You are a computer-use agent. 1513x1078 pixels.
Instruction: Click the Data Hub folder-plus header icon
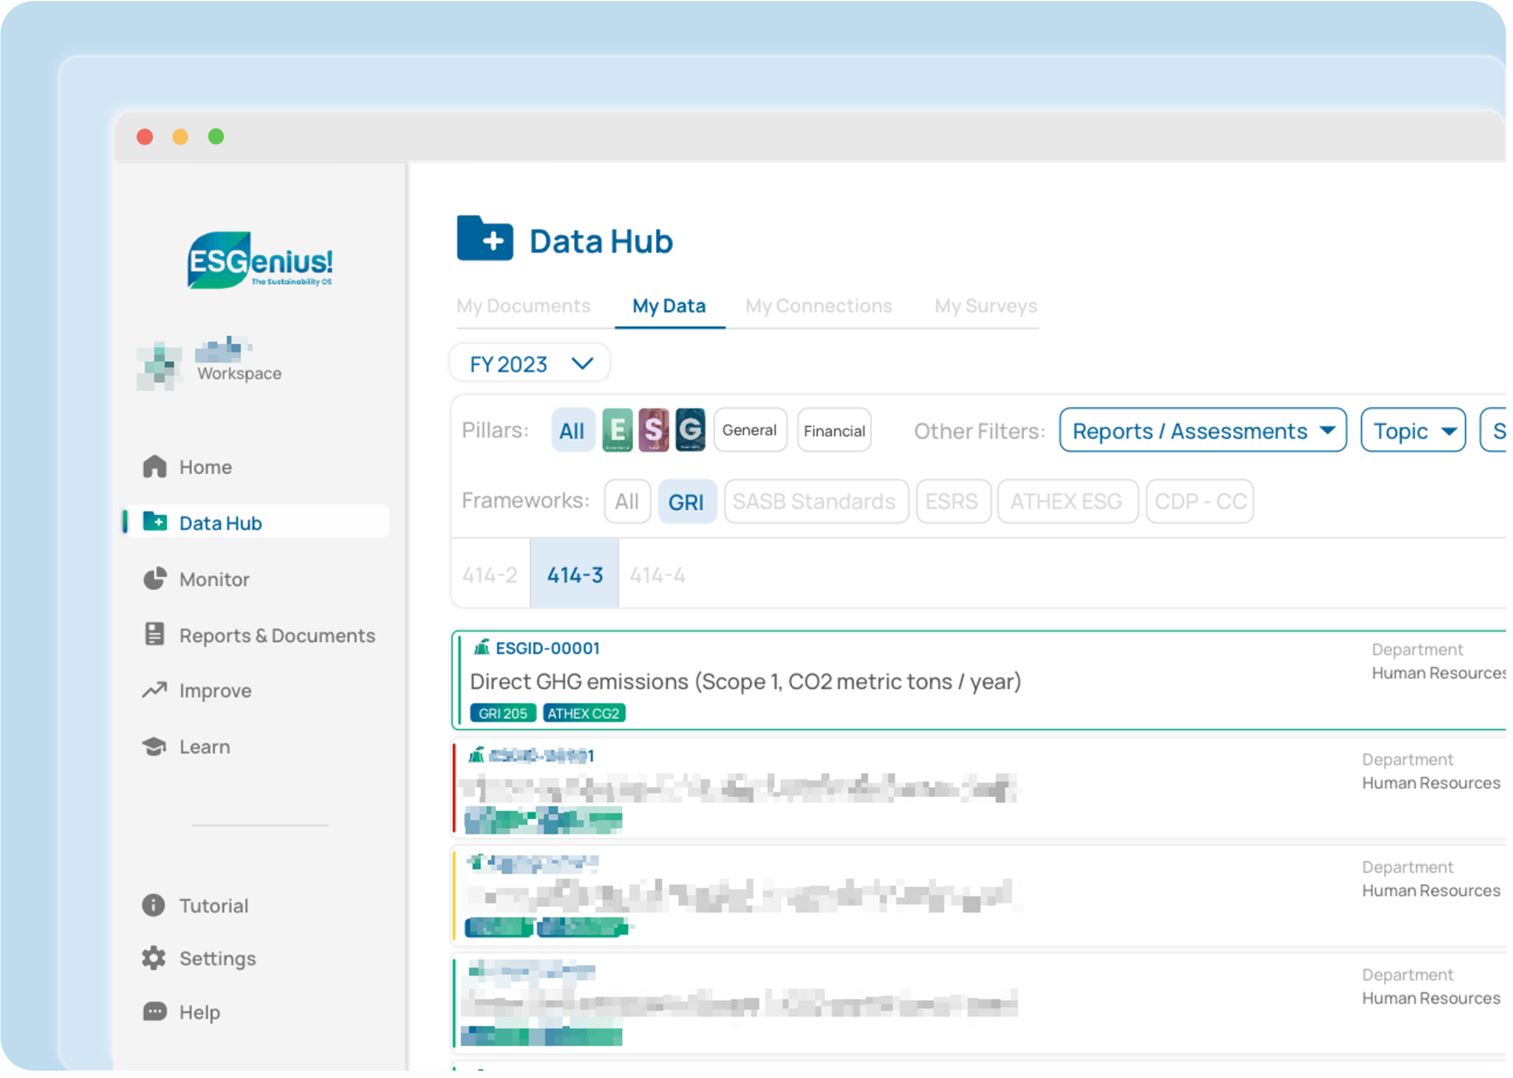coord(485,240)
